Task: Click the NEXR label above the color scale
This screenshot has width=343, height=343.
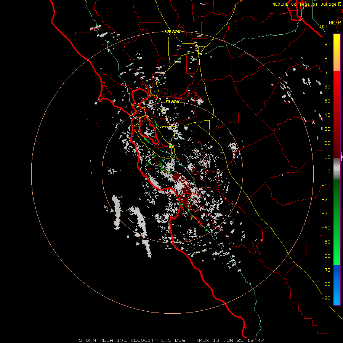Action: (335, 23)
